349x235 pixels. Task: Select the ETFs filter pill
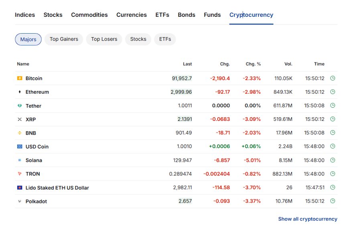[x=165, y=39]
